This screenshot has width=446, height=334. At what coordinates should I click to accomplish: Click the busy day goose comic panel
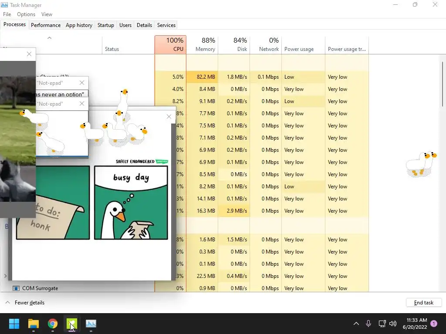pos(131,203)
